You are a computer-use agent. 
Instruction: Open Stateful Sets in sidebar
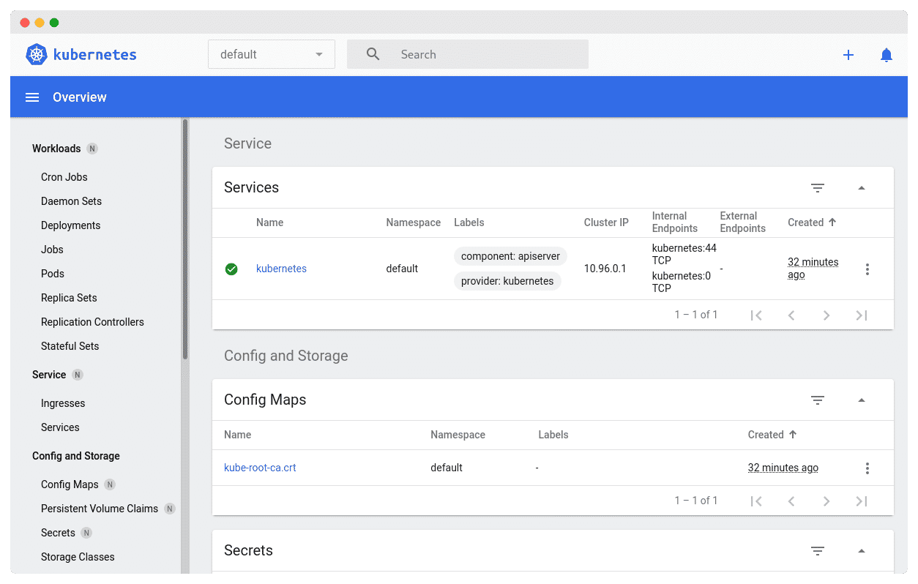tap(70, 346)
